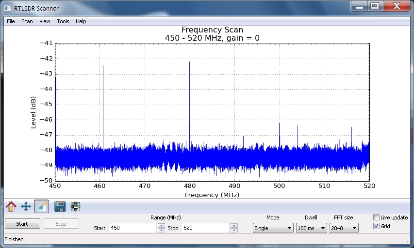The height and width of the screenshot is (248, 414).
Task: Reset plot view with Home icon
Action: point(11,207)
